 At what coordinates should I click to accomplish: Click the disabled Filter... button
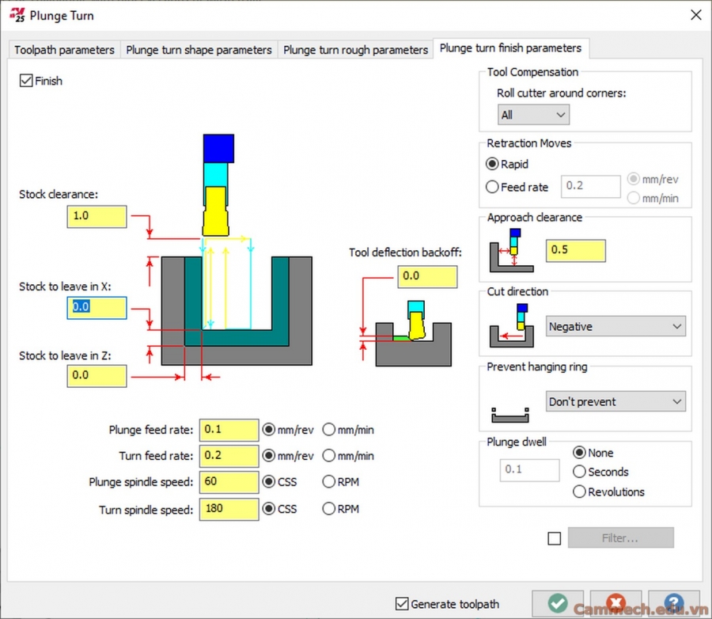[x=620, y=538]
